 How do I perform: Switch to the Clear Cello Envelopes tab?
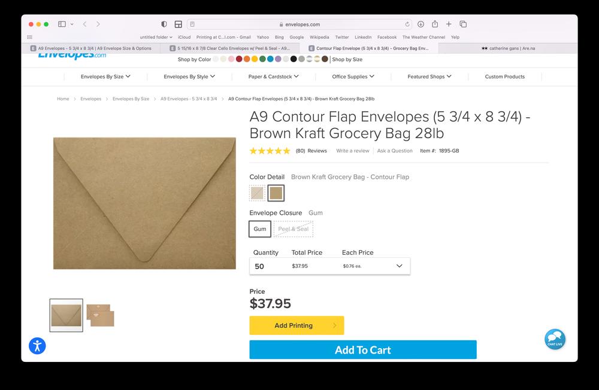pyautogui.click(x=231, y=48)
